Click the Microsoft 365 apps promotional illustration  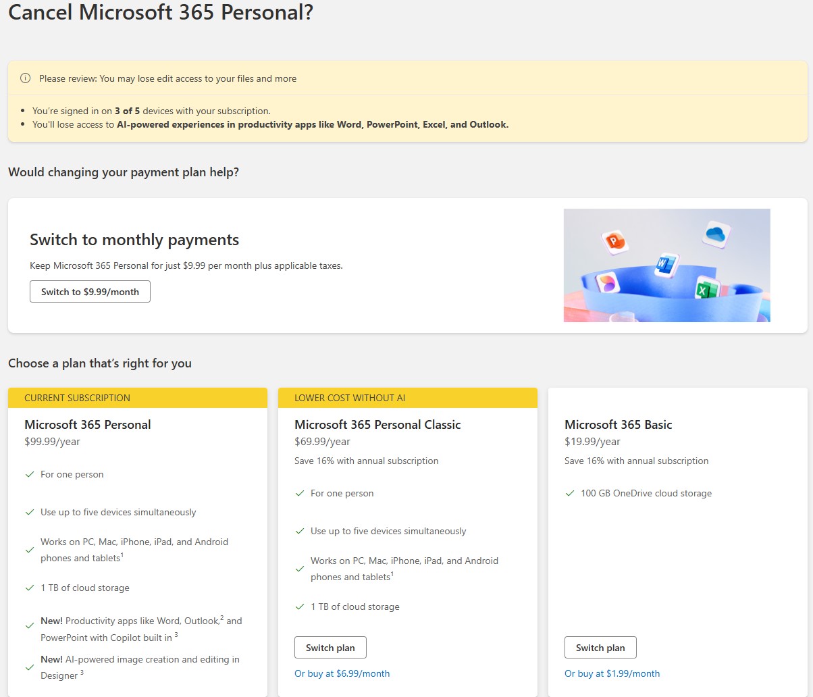pyautogui.click(x=667, y=265)
